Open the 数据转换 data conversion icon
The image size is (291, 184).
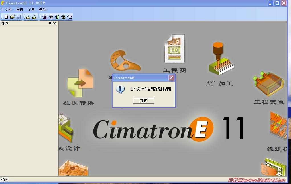pyautogui.click(x=80, y=83)
